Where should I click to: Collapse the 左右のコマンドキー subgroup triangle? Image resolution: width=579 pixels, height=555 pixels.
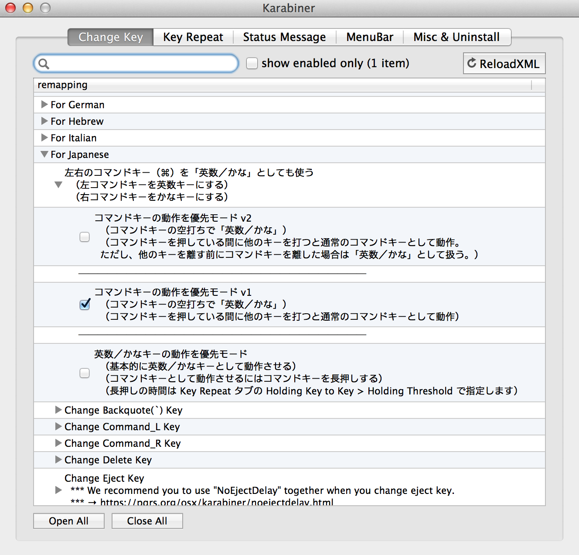(x=58, y=185)
